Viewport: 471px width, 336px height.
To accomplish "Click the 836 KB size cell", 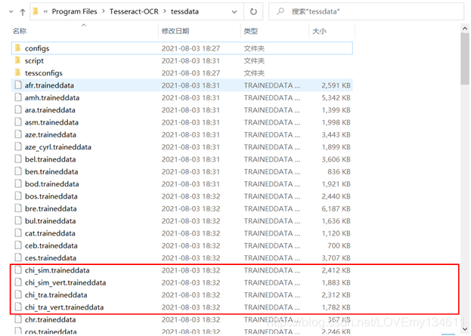I will click(339, 171).
